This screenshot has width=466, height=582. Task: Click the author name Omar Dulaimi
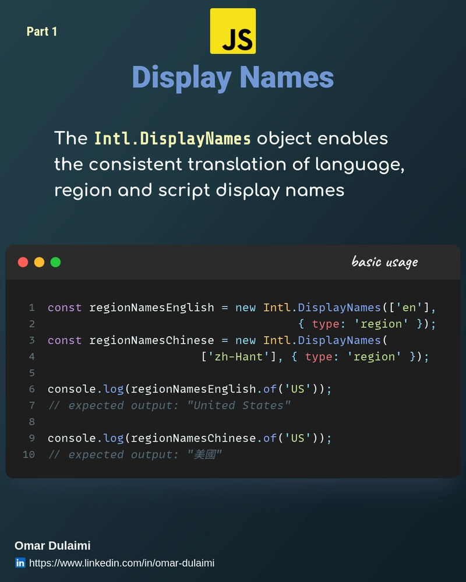click(52, 546)
